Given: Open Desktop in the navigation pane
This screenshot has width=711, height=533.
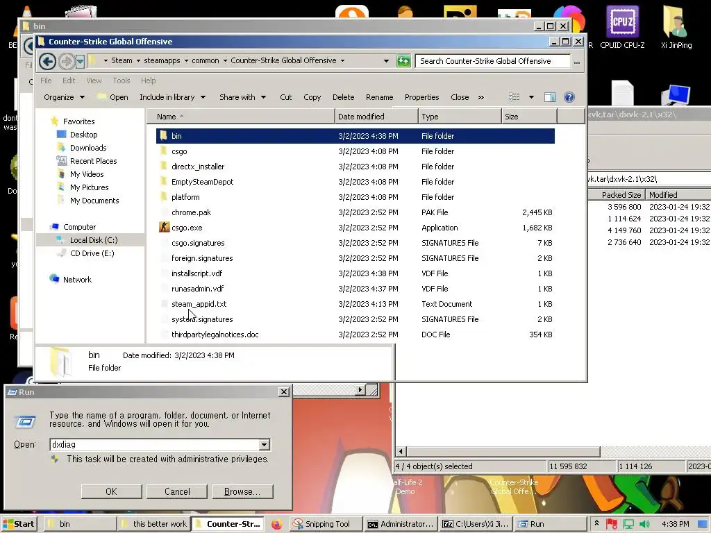Looking at the screenshot, I should tap(83, 135).
